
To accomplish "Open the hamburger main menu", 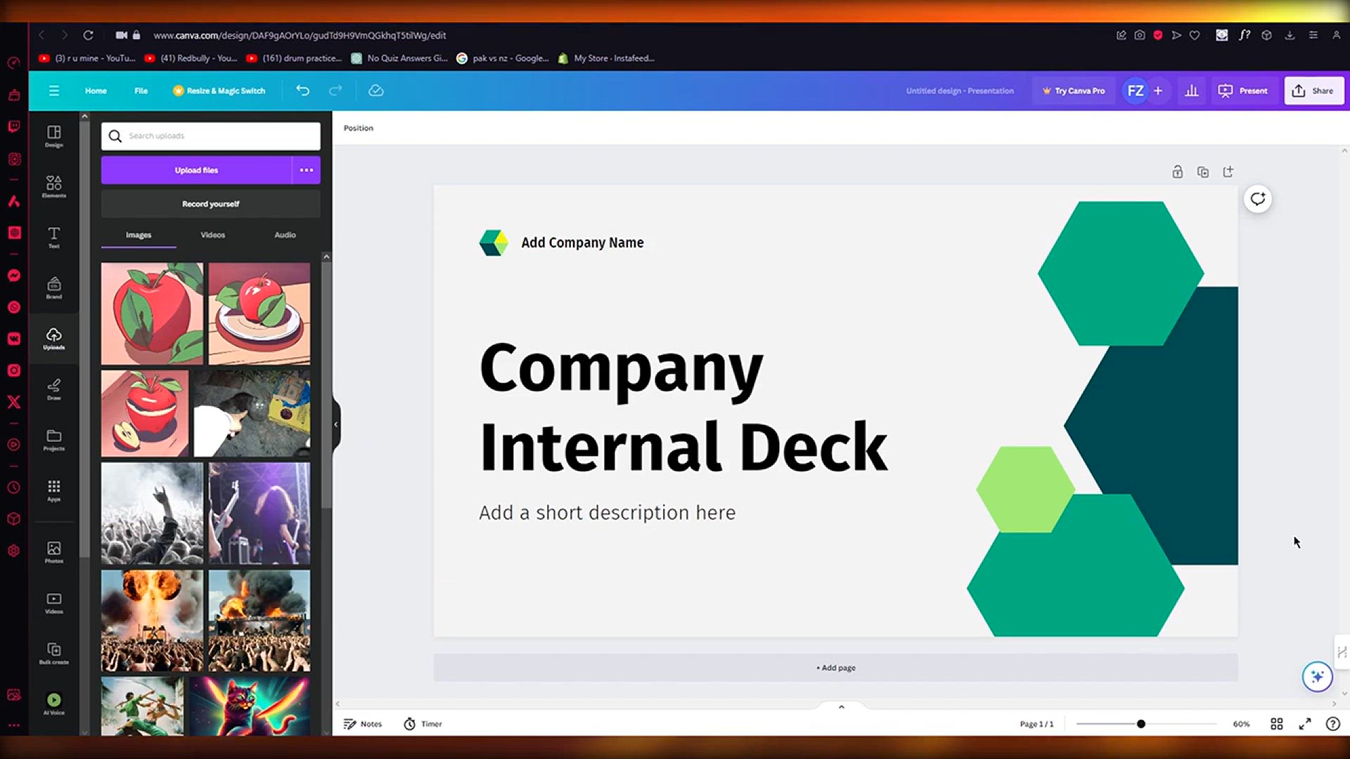I will (53, 91).
